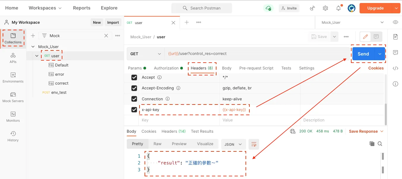Switch to comment mode icon

click(x=376, y=37)
